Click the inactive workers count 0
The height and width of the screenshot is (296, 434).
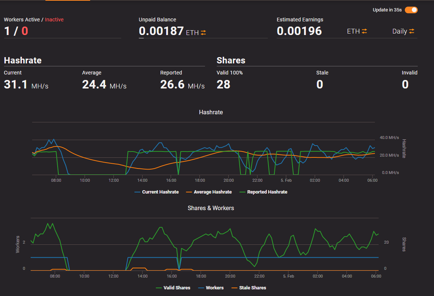tap(25, 31)
